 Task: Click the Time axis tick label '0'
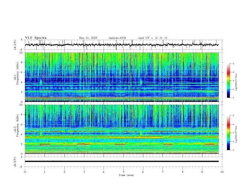(x=25, y=172)
